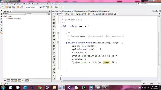Click the Profile Project toolbar icon

point(61,7)
